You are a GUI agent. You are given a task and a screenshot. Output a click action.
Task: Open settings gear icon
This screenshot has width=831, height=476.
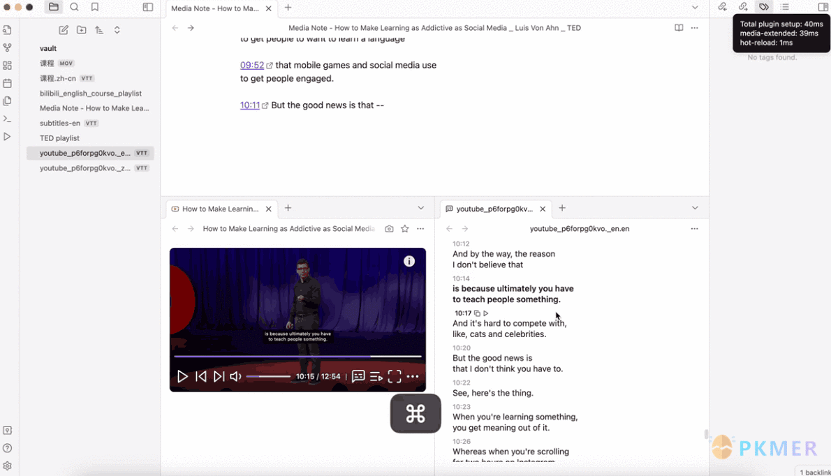(x=8, y=466)
